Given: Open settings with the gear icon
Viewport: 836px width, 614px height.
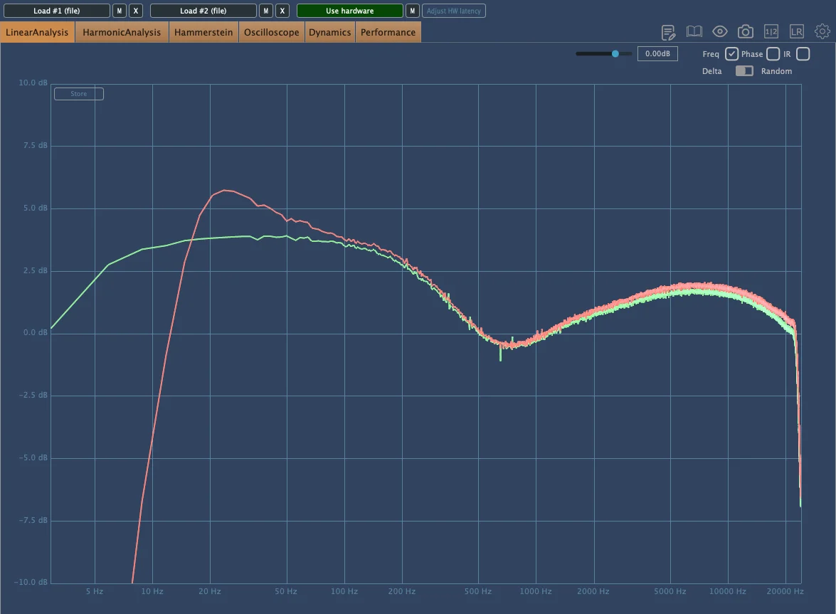Looking at the screenshot, I should [822, 31].
